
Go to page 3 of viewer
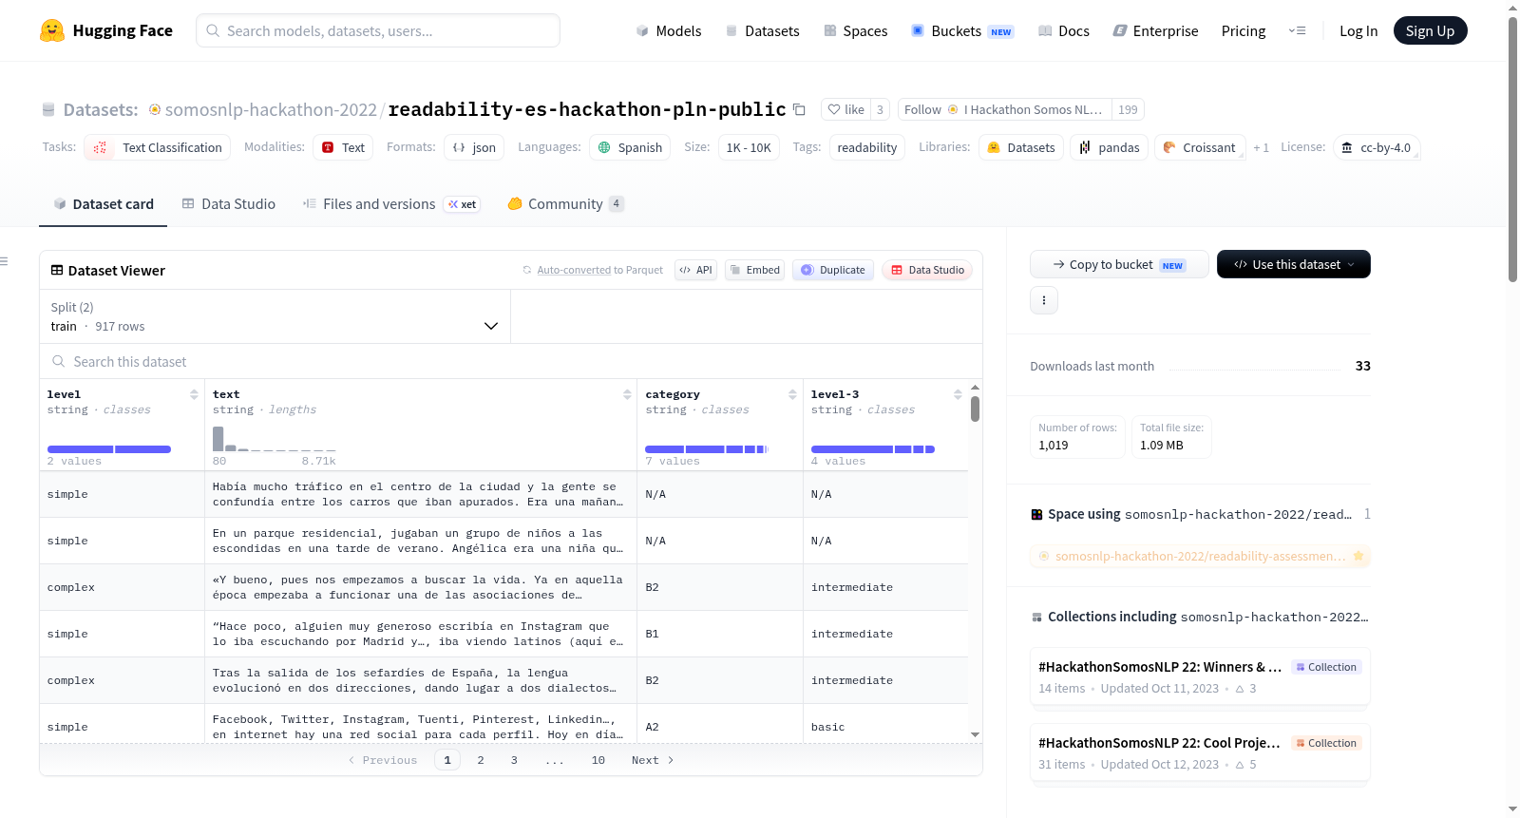pyautogui.click(x=514, y=760)
